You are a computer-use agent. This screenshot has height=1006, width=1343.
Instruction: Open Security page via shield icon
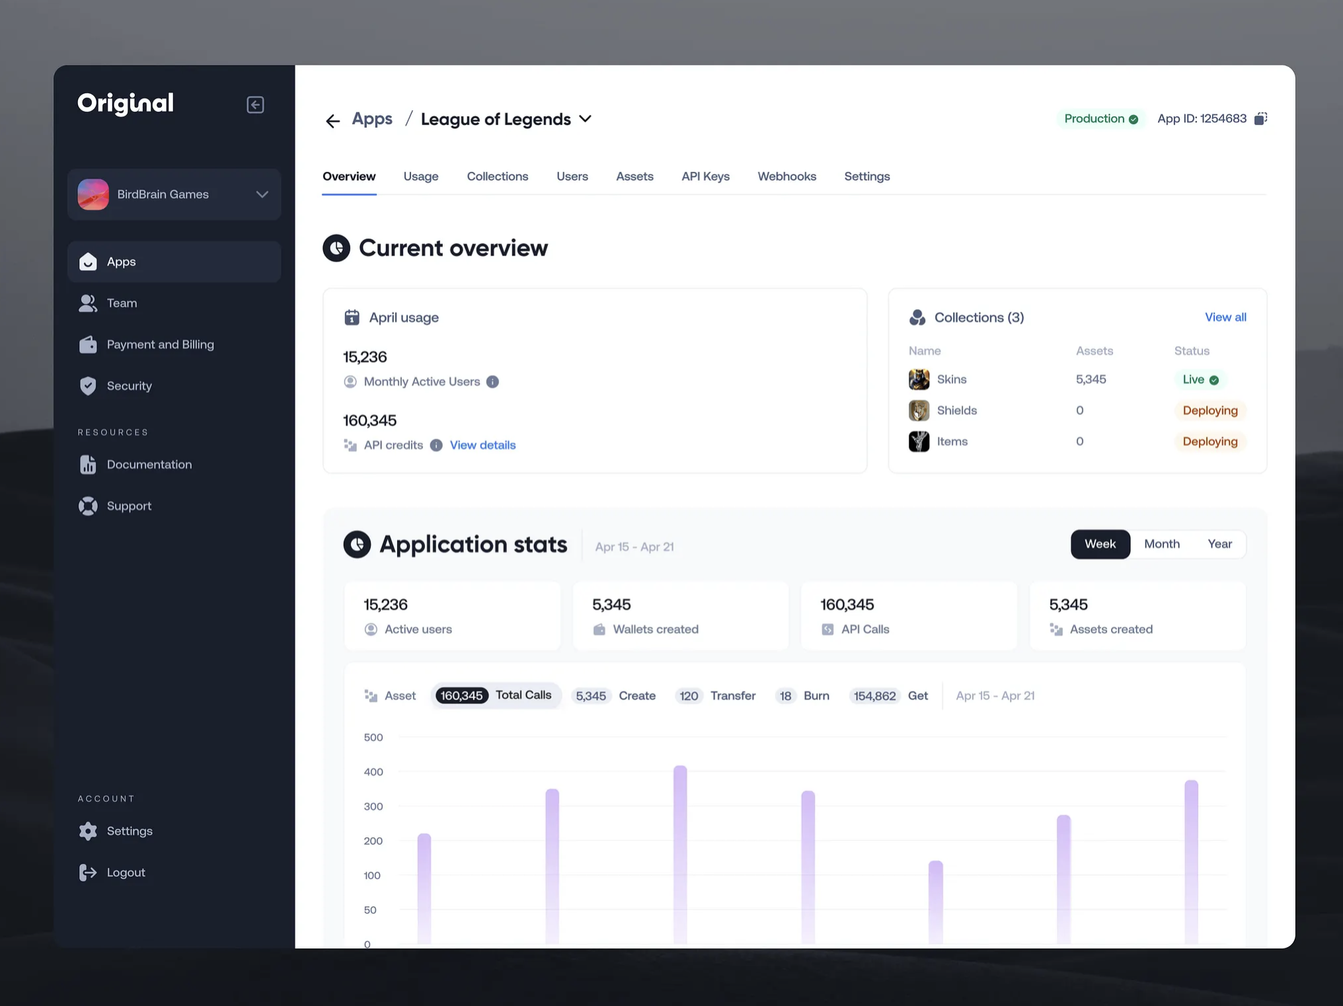pos(88,386)
